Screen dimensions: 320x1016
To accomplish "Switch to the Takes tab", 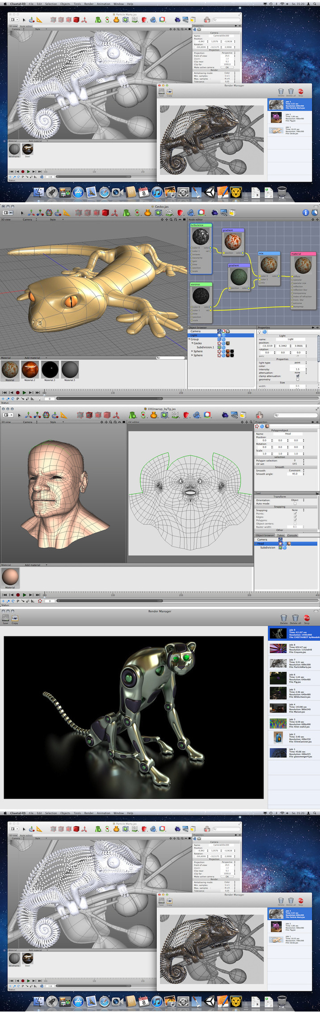I will coord(280,535).
